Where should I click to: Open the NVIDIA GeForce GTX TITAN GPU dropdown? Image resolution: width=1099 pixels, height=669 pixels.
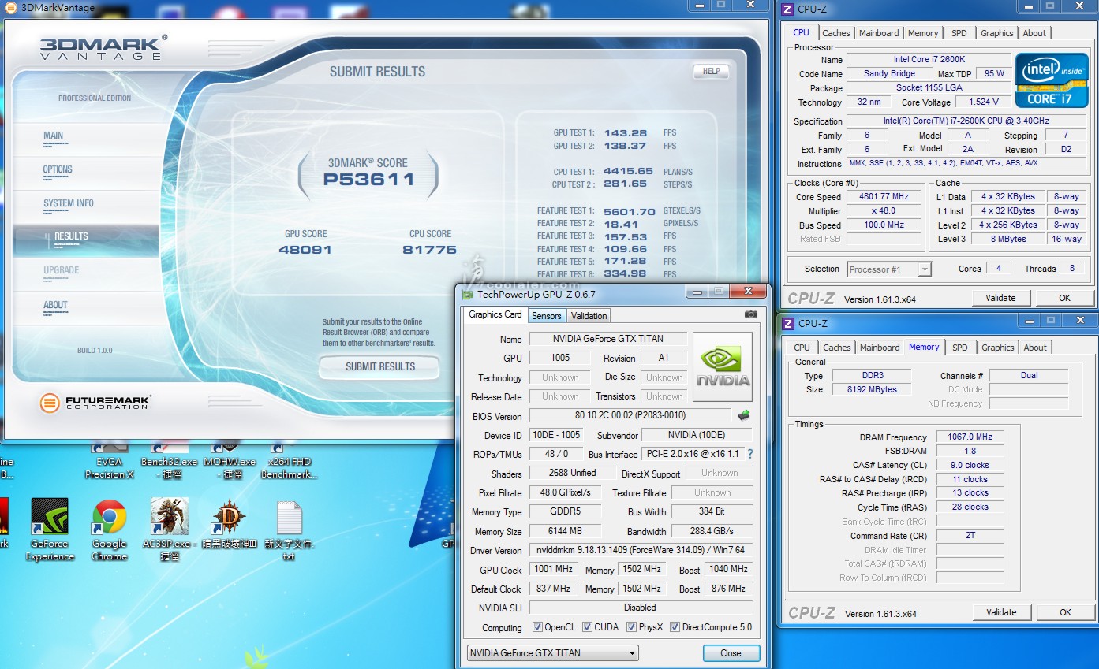[x=552, y=653]
